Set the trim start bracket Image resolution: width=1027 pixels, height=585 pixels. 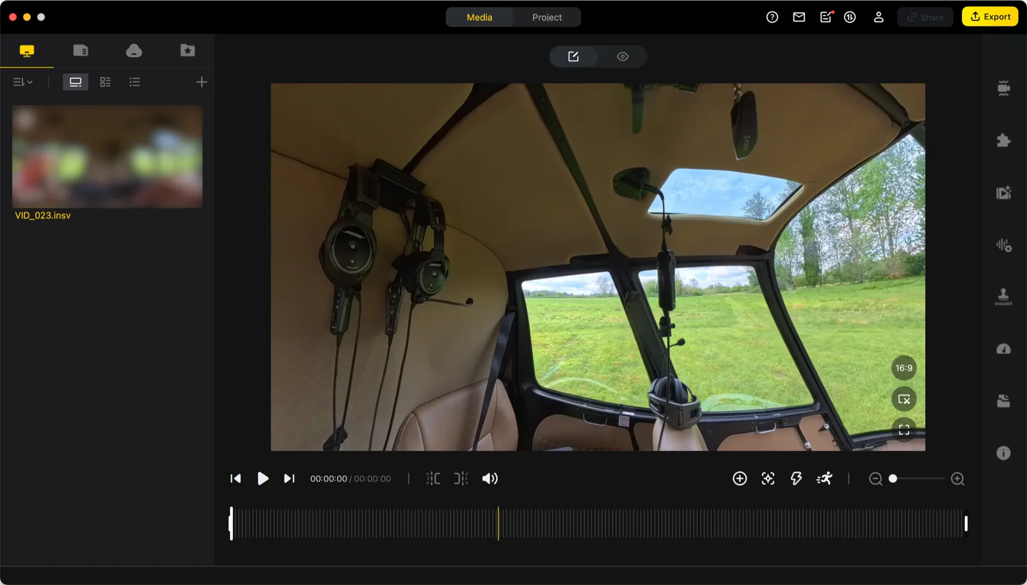433,479
